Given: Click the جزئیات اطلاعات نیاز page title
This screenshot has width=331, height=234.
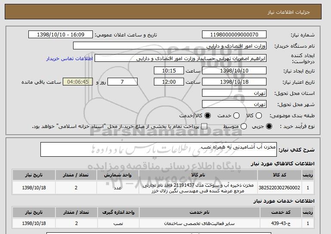Looking at the screenshot, I should [288, 12].
